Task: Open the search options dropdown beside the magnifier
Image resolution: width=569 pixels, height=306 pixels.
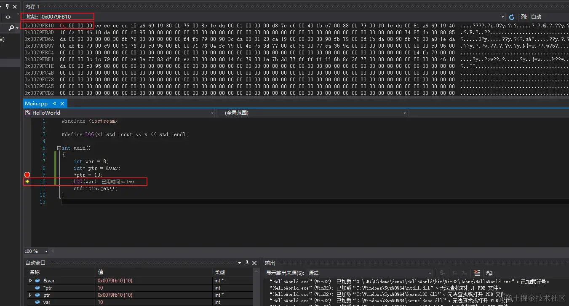Action: (17, 28)
